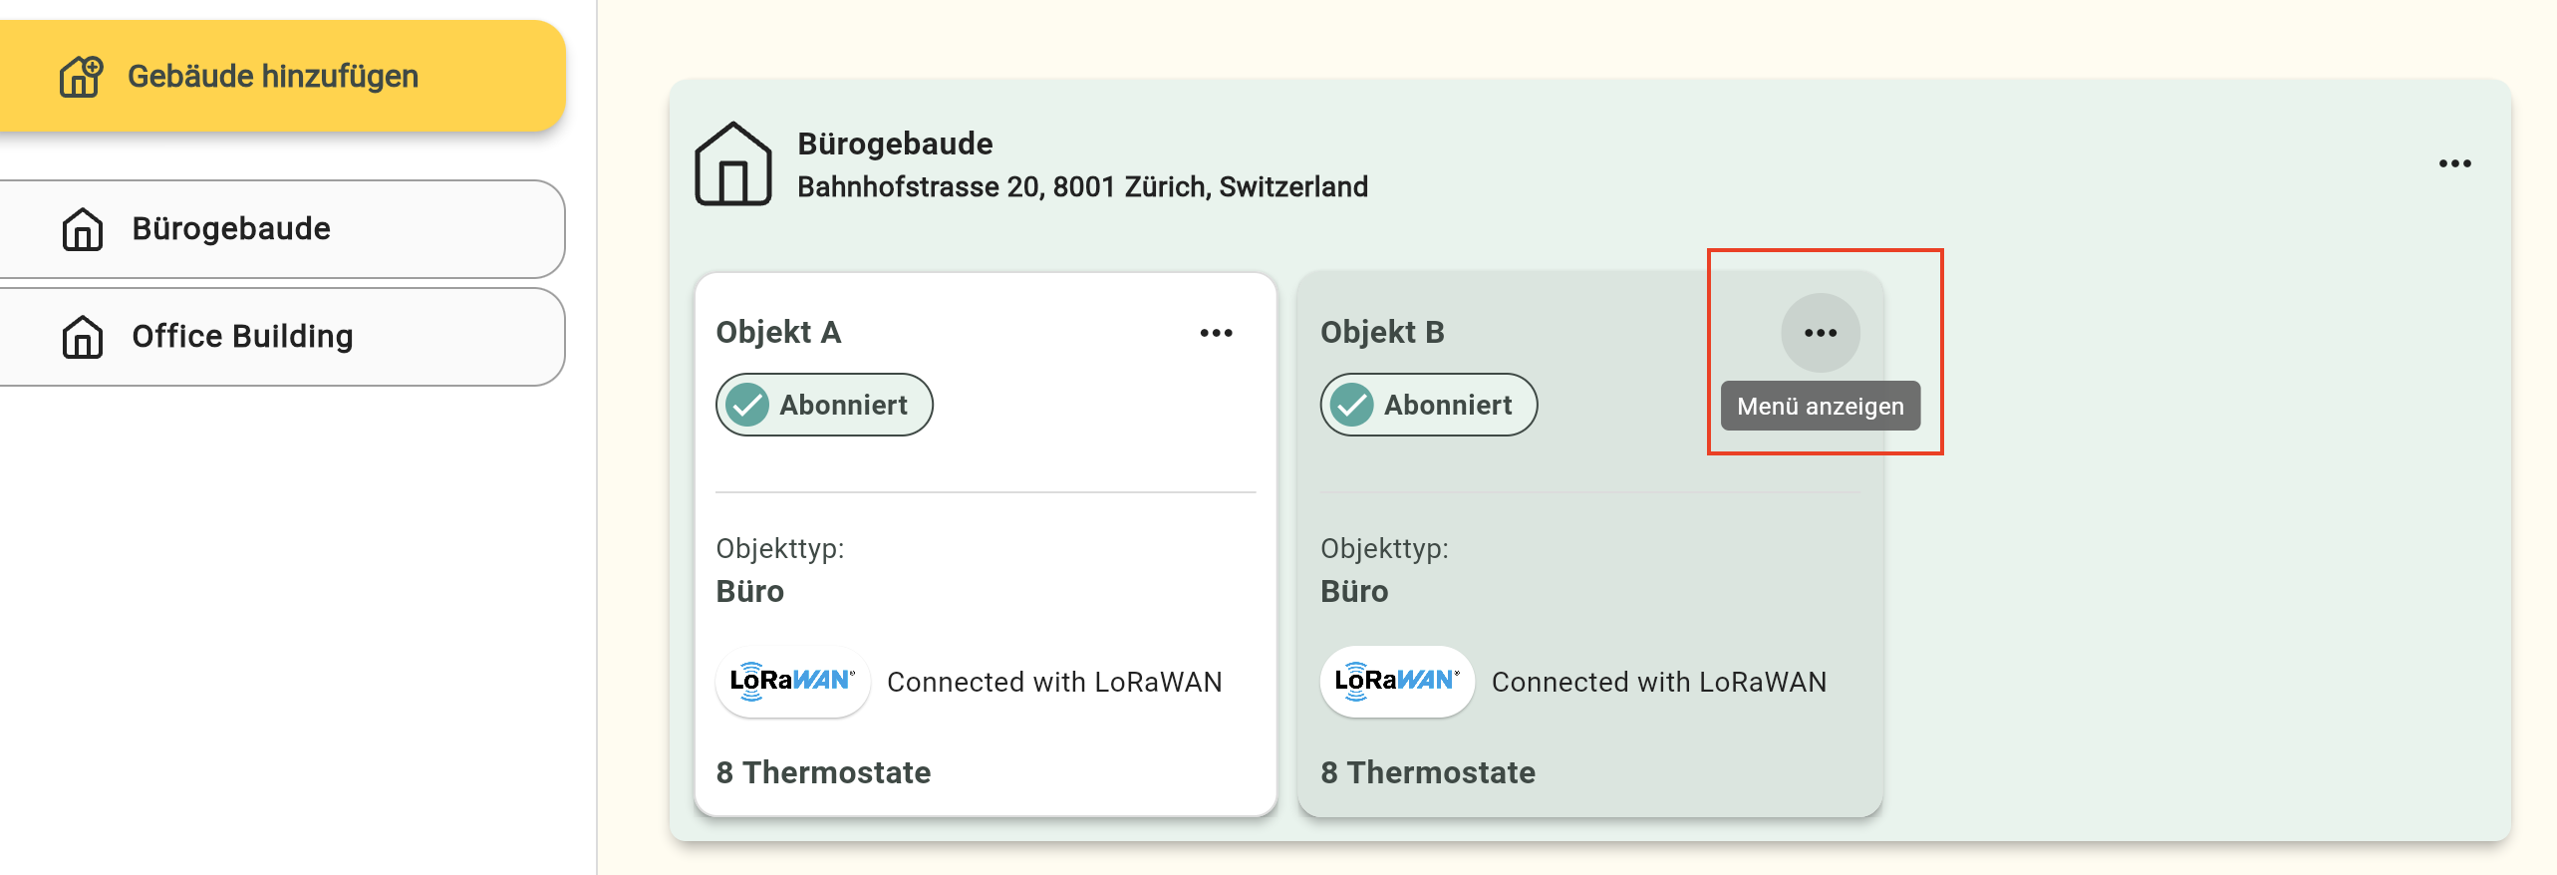Open the Objekt A three-dot menu

[x=1216, y=333]
